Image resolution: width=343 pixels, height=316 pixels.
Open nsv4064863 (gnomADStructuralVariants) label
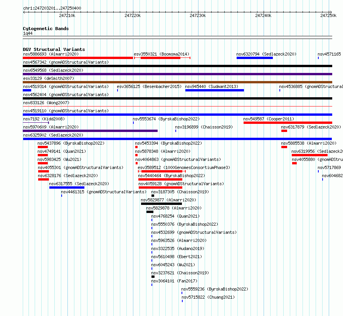coord(178,159)
